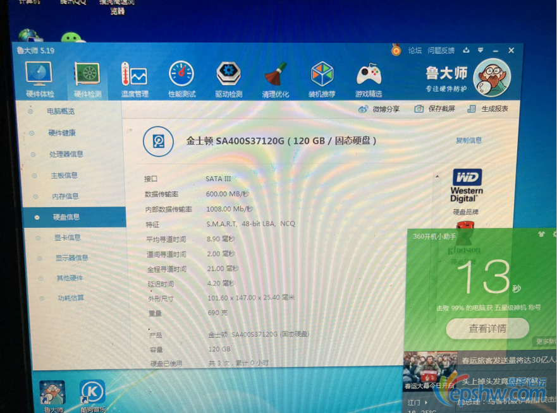Screen dimensions: 557x413
Task: Click 保存截屏 to save screenshot
Action: (x=435, y=109)
